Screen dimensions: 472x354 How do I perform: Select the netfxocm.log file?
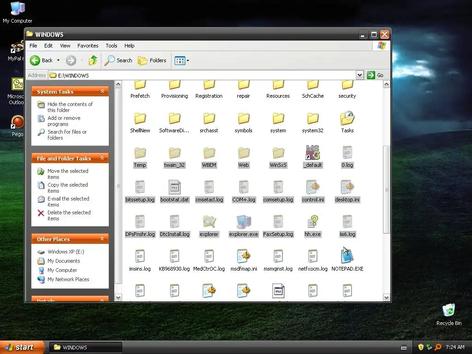(313, 261)
